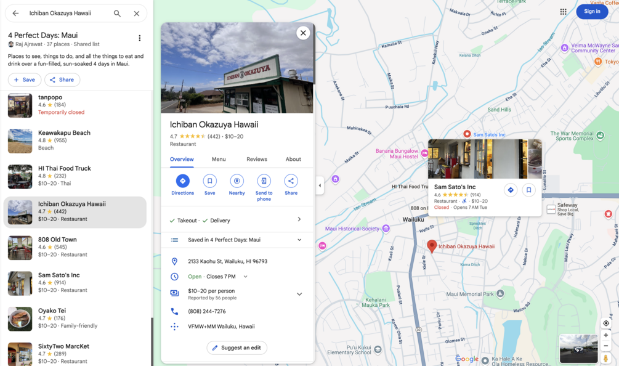Image resolution: width=619 pixels, height=366 pixels.
Task: Click the War Memorial Sports Complex marker
Action: pyautogui.click(x=600, y=136)
